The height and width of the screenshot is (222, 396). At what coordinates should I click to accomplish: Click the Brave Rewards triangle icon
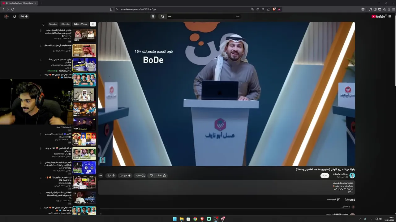pos(279,9)
